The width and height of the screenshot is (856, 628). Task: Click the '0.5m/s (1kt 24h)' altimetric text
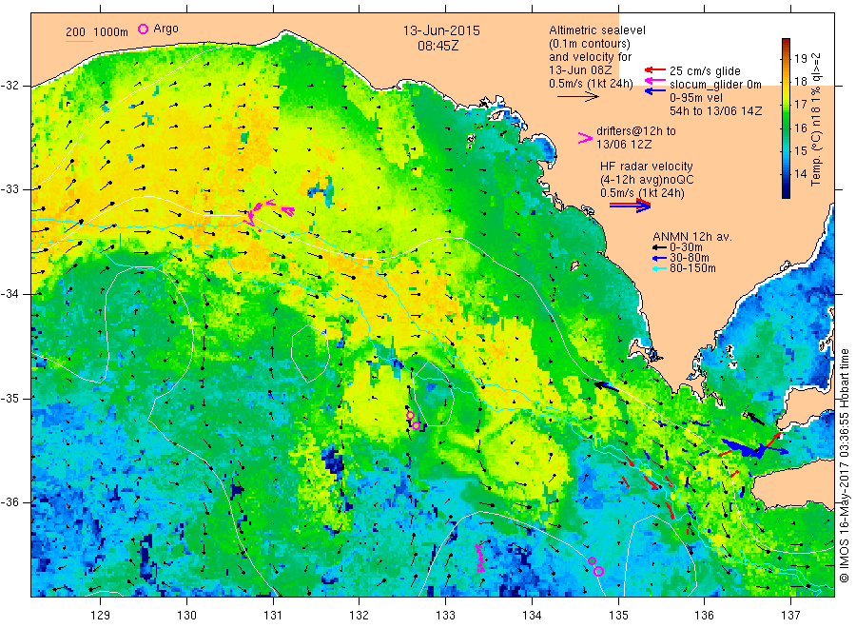[592, 84]
